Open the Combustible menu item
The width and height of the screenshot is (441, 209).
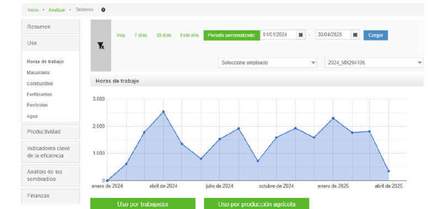pyautogui.click(x=40, y=83)
